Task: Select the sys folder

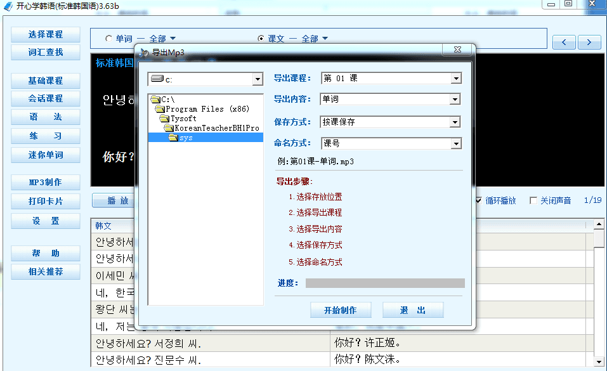Action: click(206, 138)
